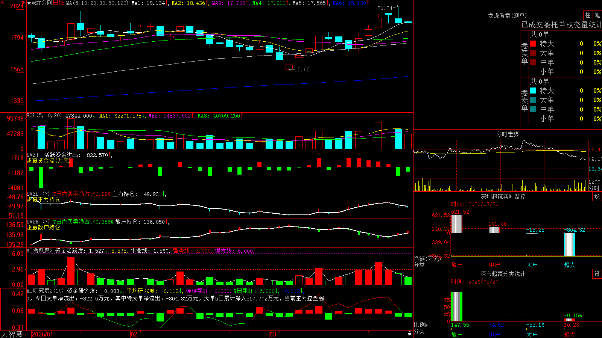Click the MA(5,10,20,30,60,120) indicator label
602x338 pixels.
(x=97, y=3)
